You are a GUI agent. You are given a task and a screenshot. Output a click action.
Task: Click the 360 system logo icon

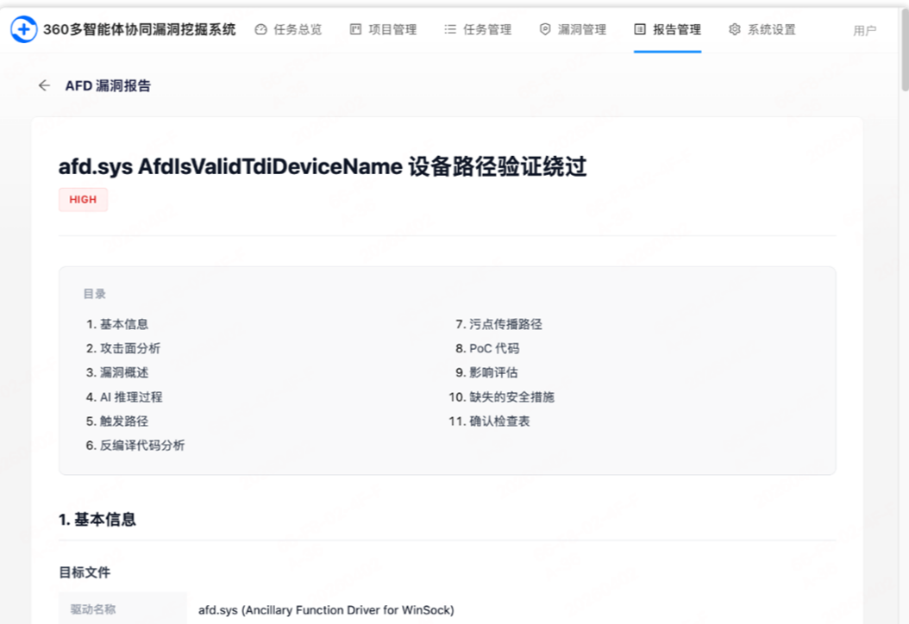(x=24, y=29)
